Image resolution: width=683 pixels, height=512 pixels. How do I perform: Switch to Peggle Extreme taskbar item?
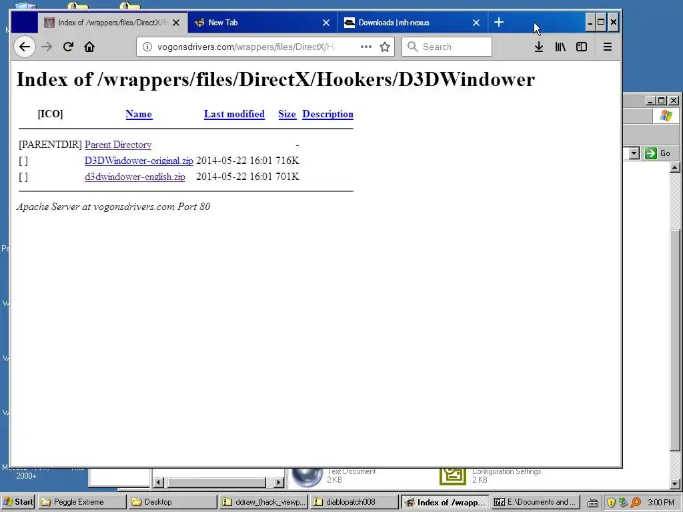[82, 502]
